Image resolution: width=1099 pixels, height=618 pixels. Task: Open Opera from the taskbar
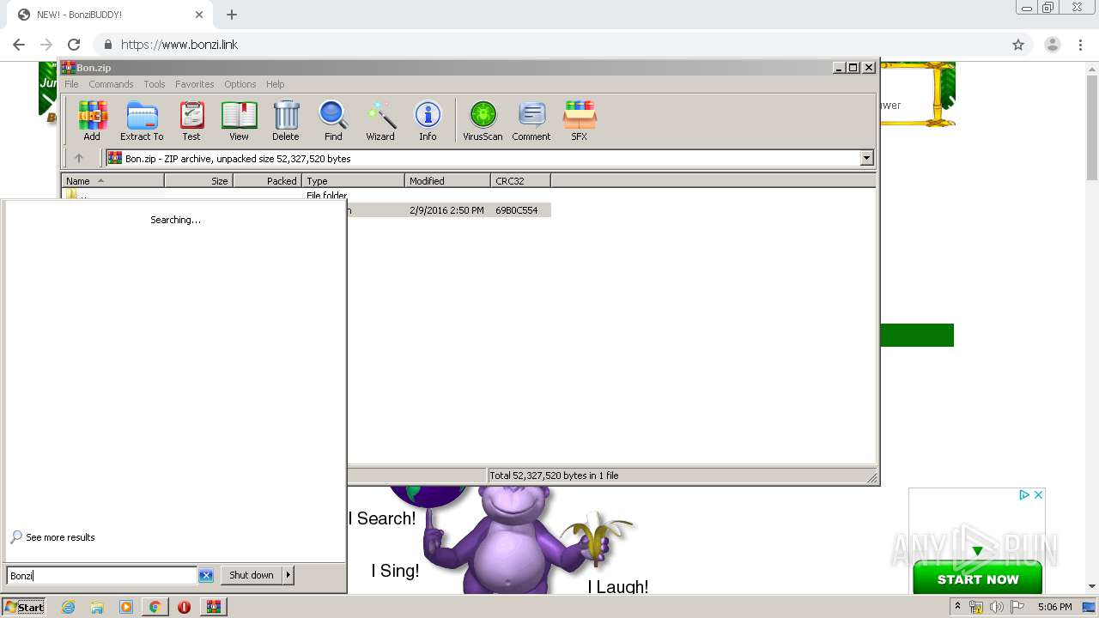tap(184, 607)
